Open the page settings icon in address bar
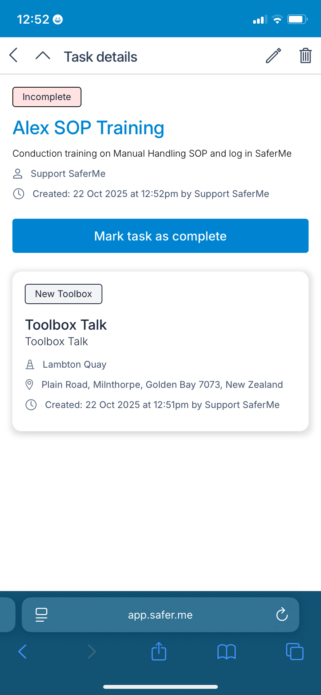The image size is (321, 695). pos(41,614)
